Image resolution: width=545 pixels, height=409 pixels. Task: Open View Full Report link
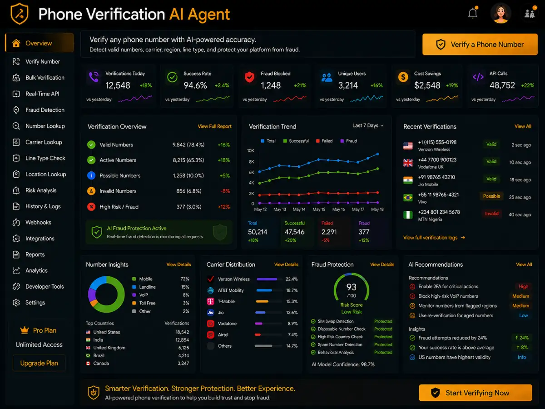214,126
